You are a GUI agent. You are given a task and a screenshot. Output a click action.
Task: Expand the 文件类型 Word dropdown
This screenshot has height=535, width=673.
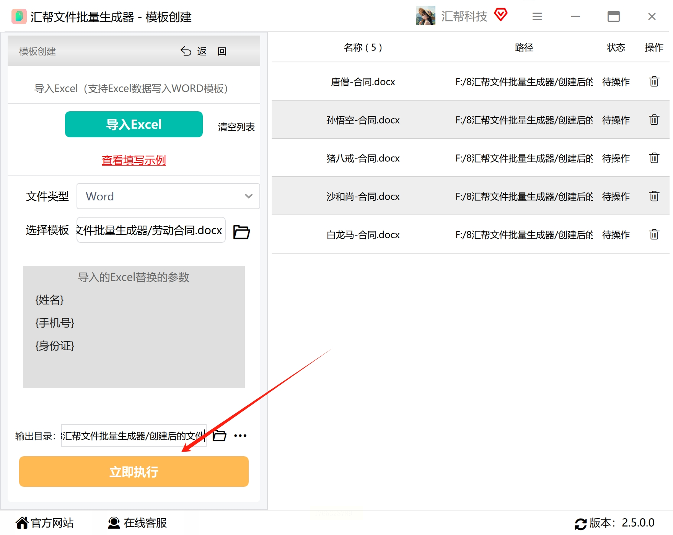[x=168, y=196]
